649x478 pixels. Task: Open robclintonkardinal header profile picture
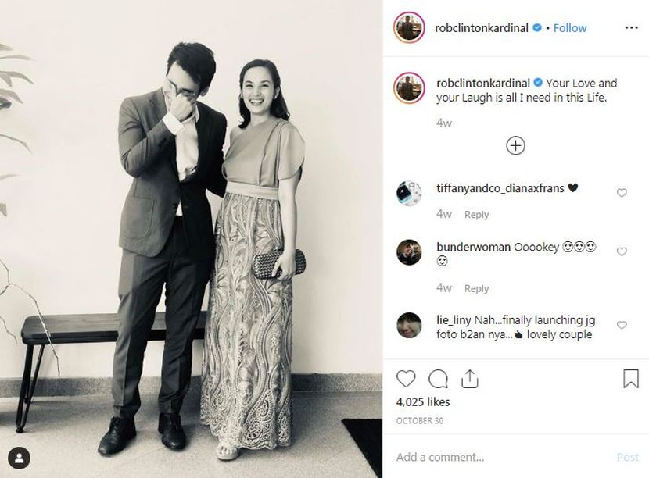click(x=409, y=27)
